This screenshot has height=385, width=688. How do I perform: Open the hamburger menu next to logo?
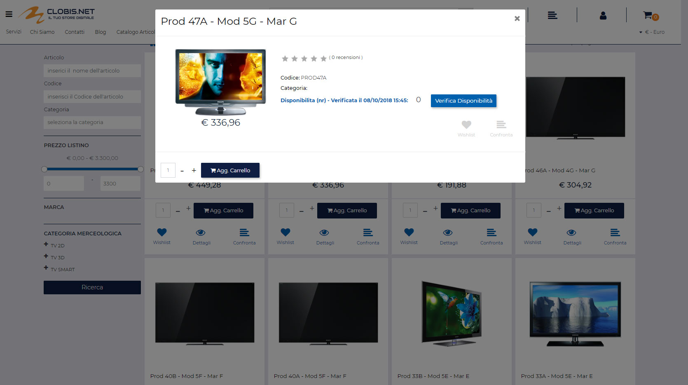point(9,14)
